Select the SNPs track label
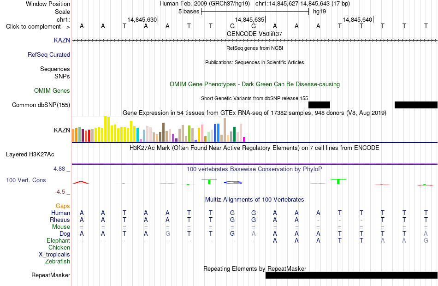 click(x=62, y=76)
